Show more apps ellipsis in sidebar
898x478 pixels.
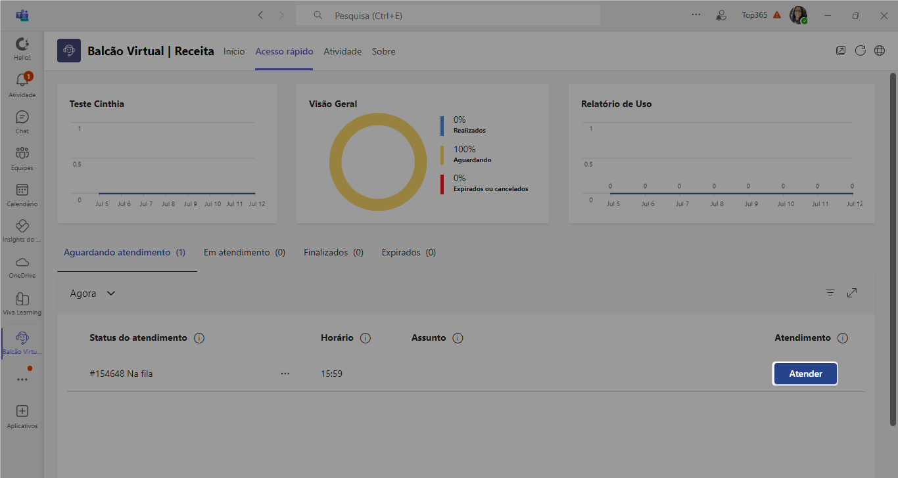tap(22, 379)
